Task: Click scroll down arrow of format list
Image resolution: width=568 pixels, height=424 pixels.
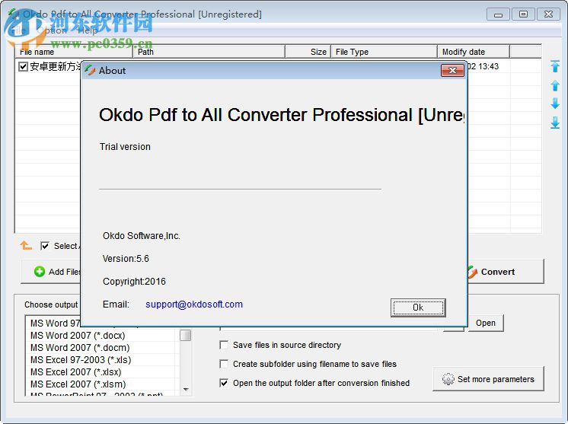Action: (186, 390)
